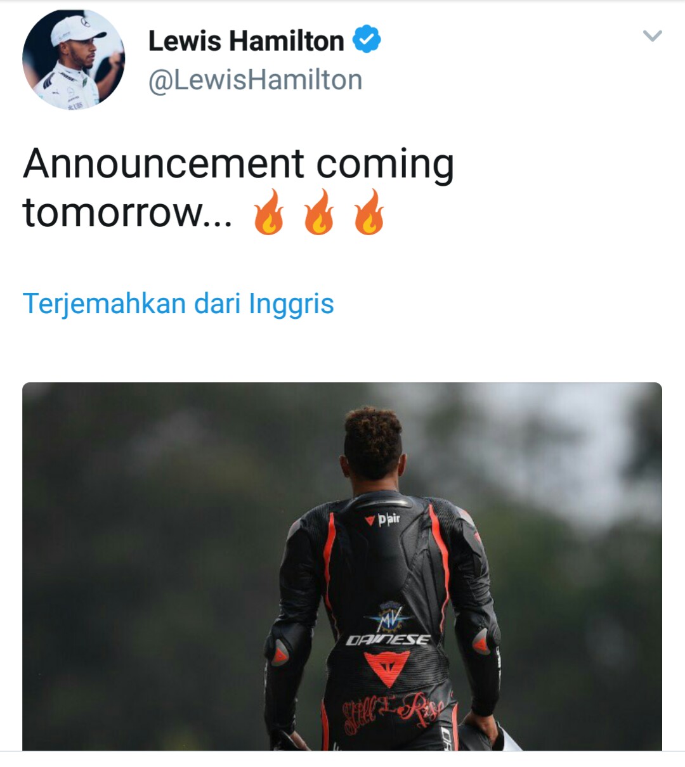The height and width of the screenshot is (767, 685).
Task: Click the rider's head in photo
Action: point(373,443)
